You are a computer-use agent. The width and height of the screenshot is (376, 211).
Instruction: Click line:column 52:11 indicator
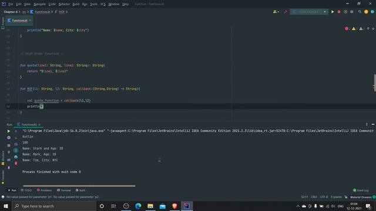304,197
